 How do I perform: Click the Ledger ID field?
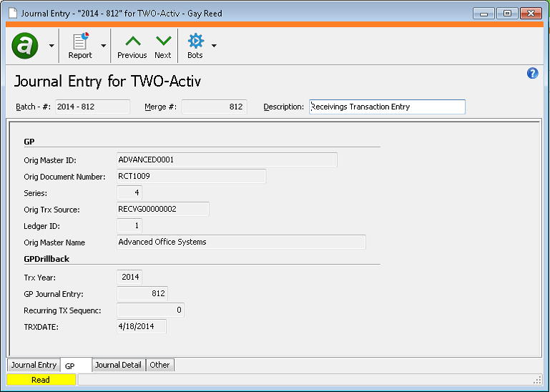tap(129, 225)
